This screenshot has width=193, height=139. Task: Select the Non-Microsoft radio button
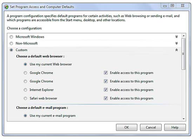pos(11,43)
